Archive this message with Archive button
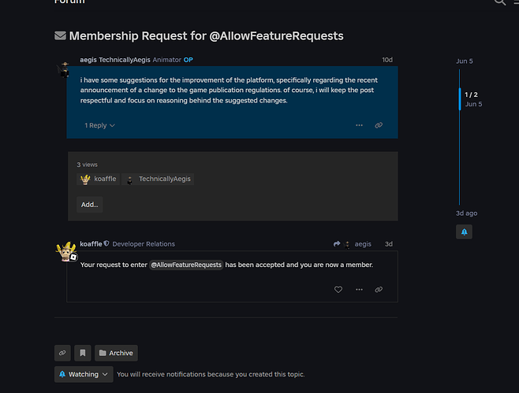519x393 pixels. (x=116, y=353)
